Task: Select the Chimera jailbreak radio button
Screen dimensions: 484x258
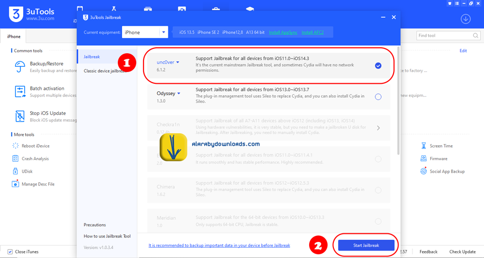Action: click(x=378, y=190)
